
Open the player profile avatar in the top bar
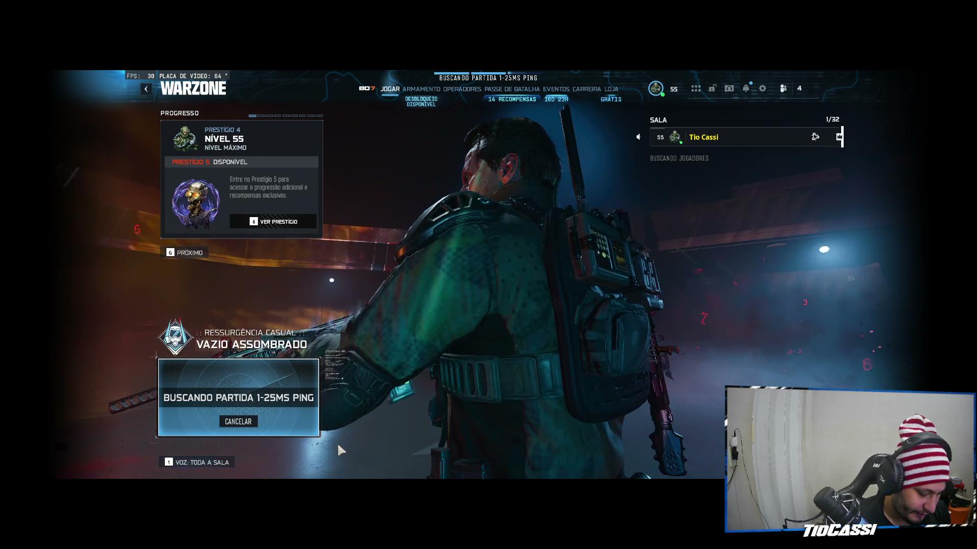pos(656,88)
